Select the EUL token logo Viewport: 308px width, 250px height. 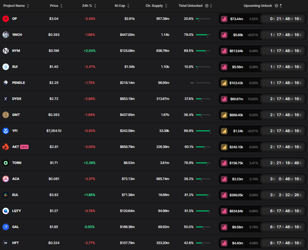(6, 195)
